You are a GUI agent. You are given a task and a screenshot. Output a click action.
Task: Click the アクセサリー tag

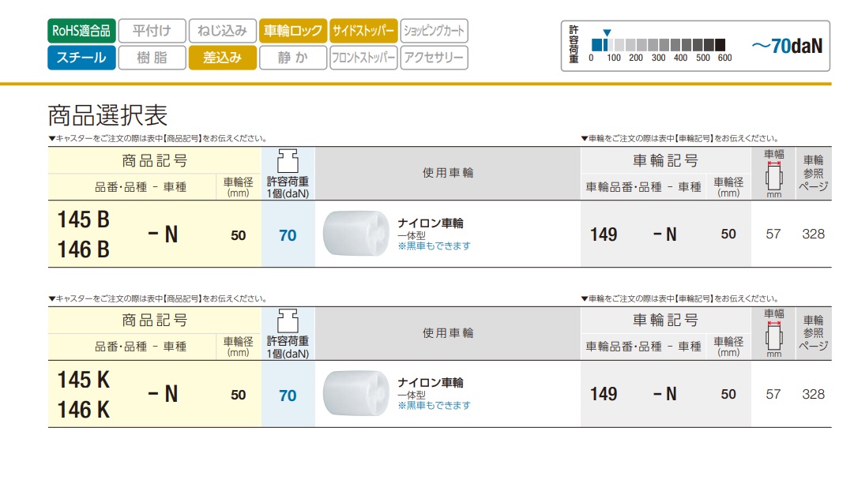(434, 58)
